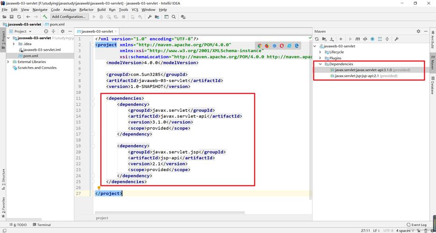
Task: Open the File menu
Action: [x=5, y=9]
